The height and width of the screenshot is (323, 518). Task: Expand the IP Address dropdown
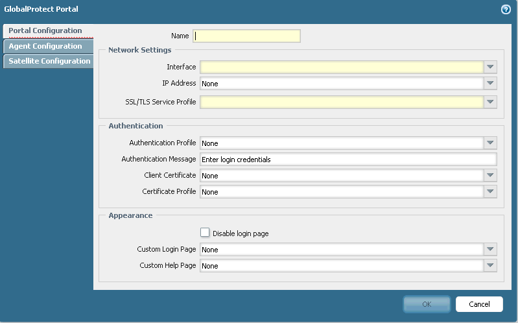(x=490, y=84)
